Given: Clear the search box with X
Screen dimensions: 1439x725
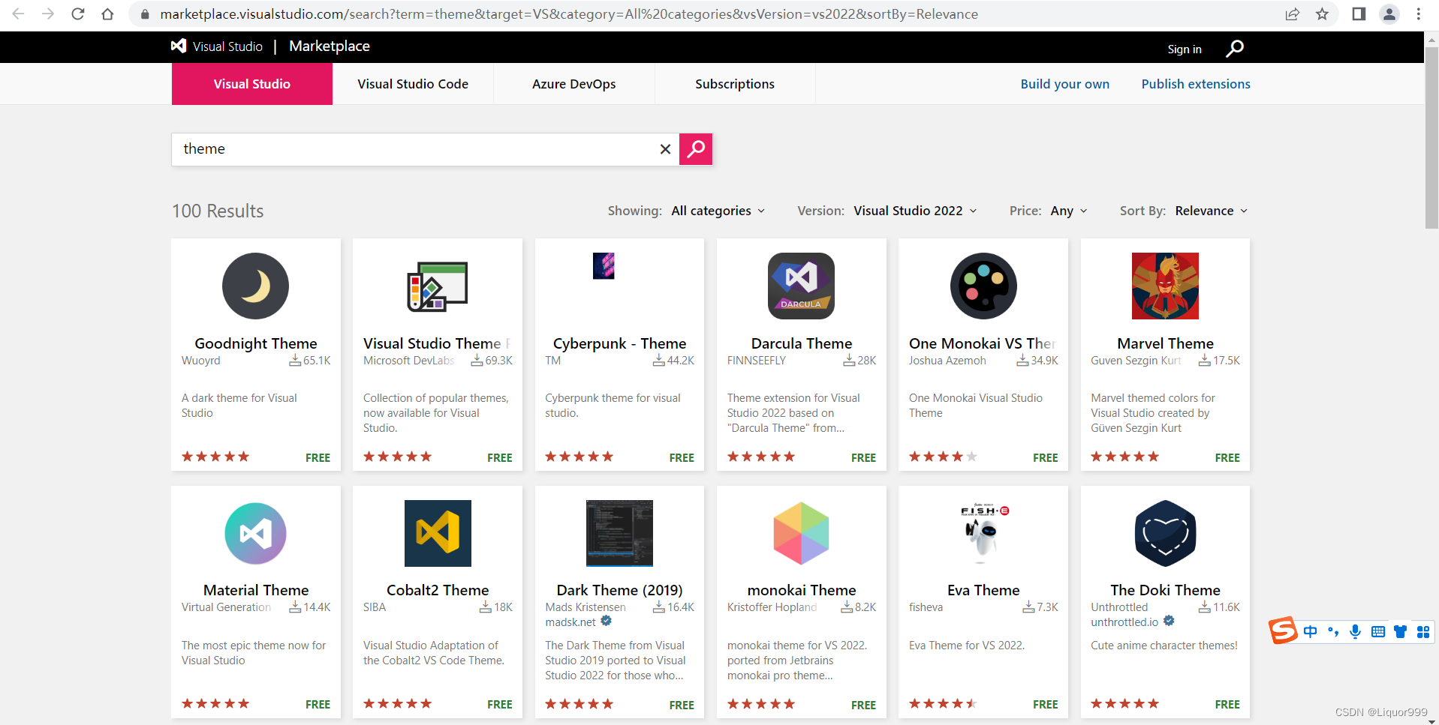Looking at the screenshot, I should tap(665, 149).
